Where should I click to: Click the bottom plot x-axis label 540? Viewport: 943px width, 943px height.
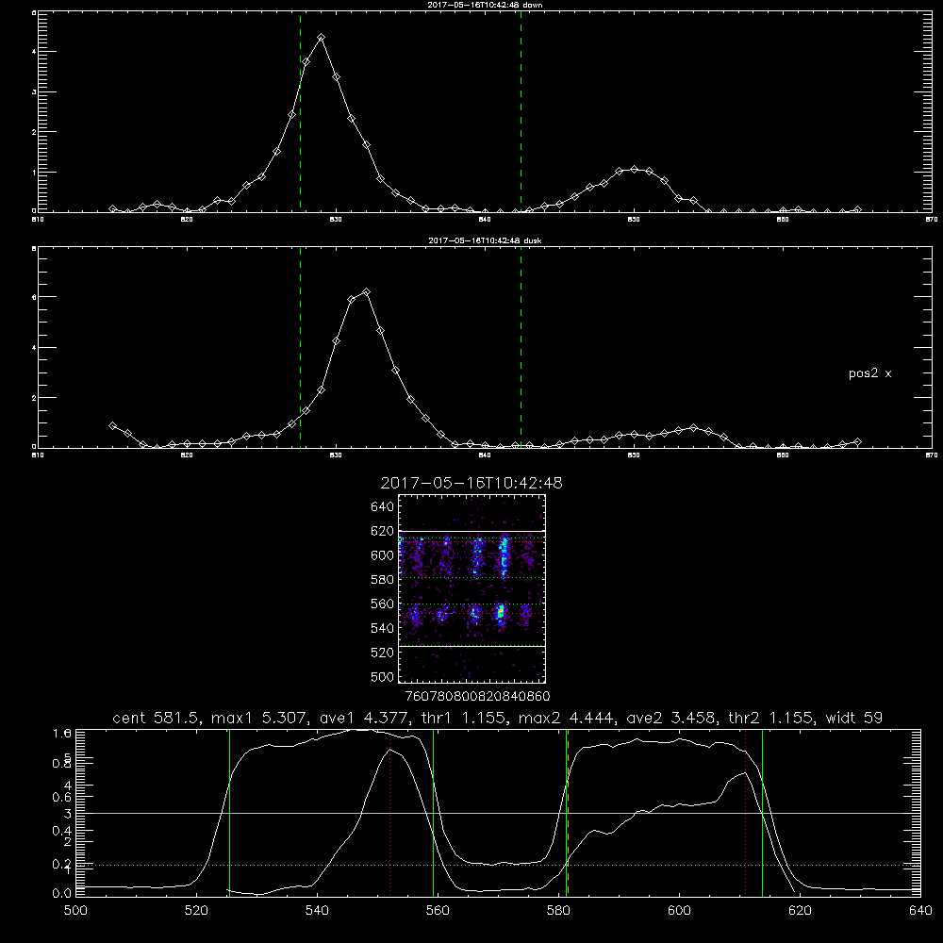tap(317, 911)
